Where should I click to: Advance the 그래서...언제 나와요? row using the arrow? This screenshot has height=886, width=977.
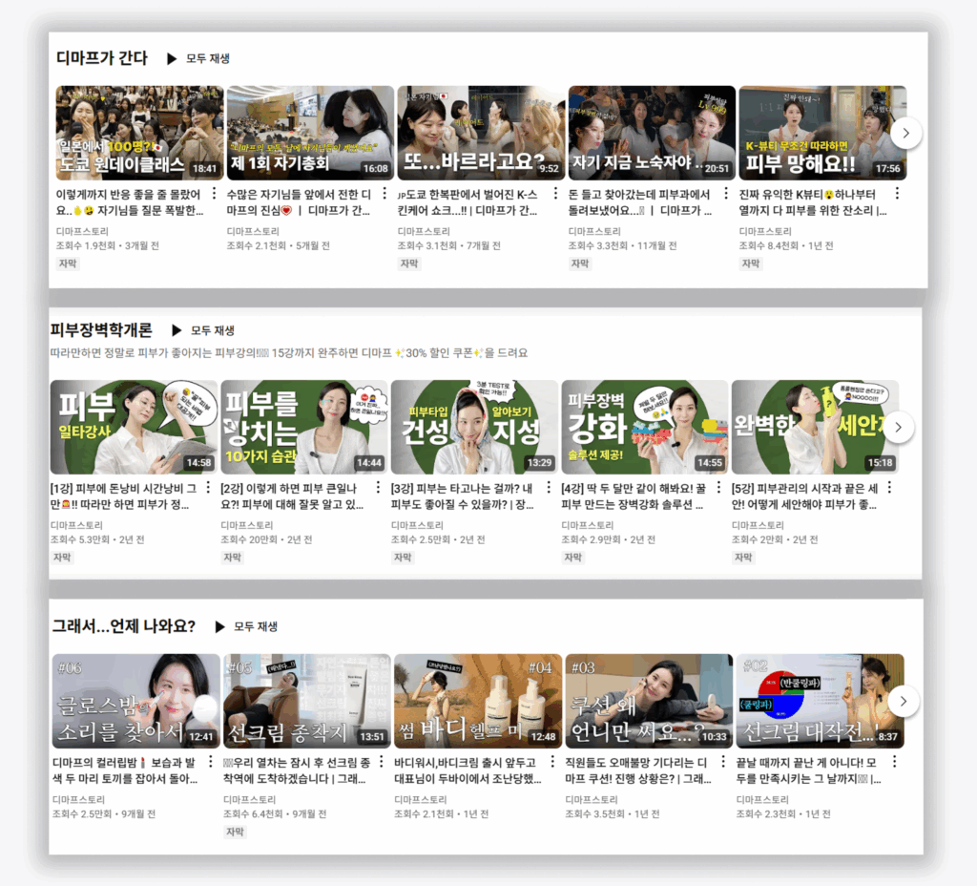coord(902,701)
